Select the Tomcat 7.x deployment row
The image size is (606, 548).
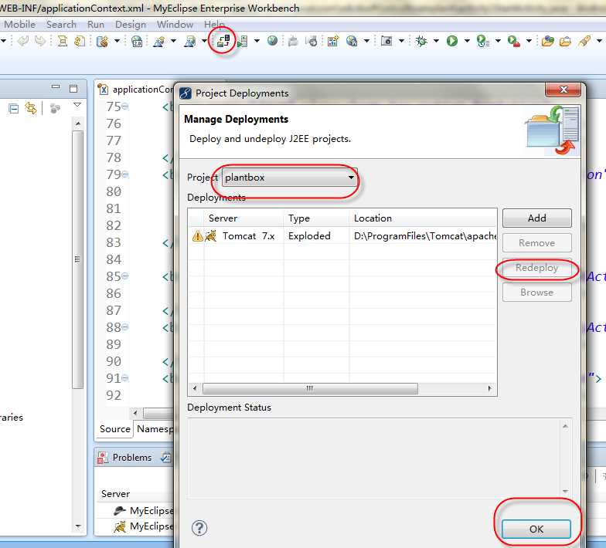click(342, 236)
